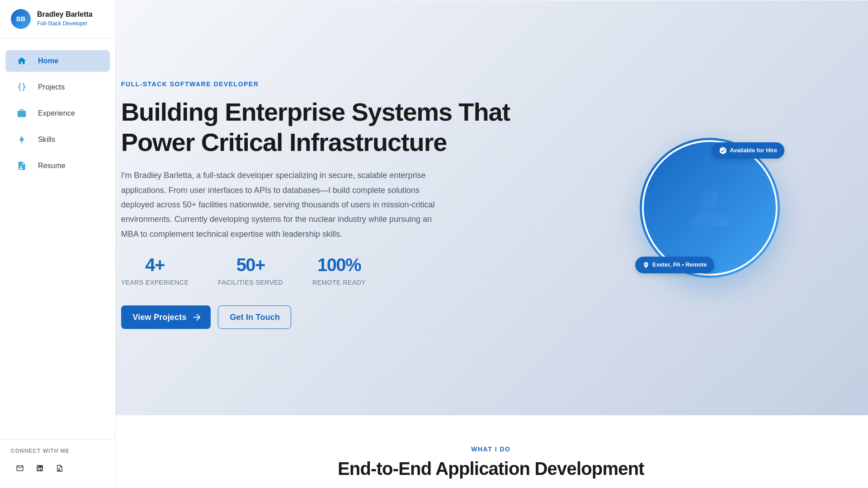Click the circular profile photo placeholder
This screenshot has width=868, height=488.
[x=710, y=208]
